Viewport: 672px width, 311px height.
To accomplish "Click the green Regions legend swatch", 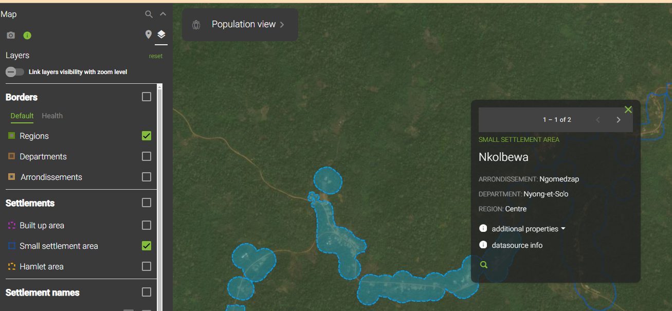I will (x=12, y=136).
